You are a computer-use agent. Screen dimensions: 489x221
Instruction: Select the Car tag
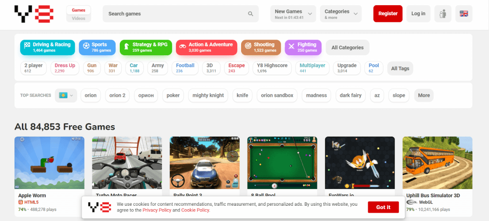[134, 68]
